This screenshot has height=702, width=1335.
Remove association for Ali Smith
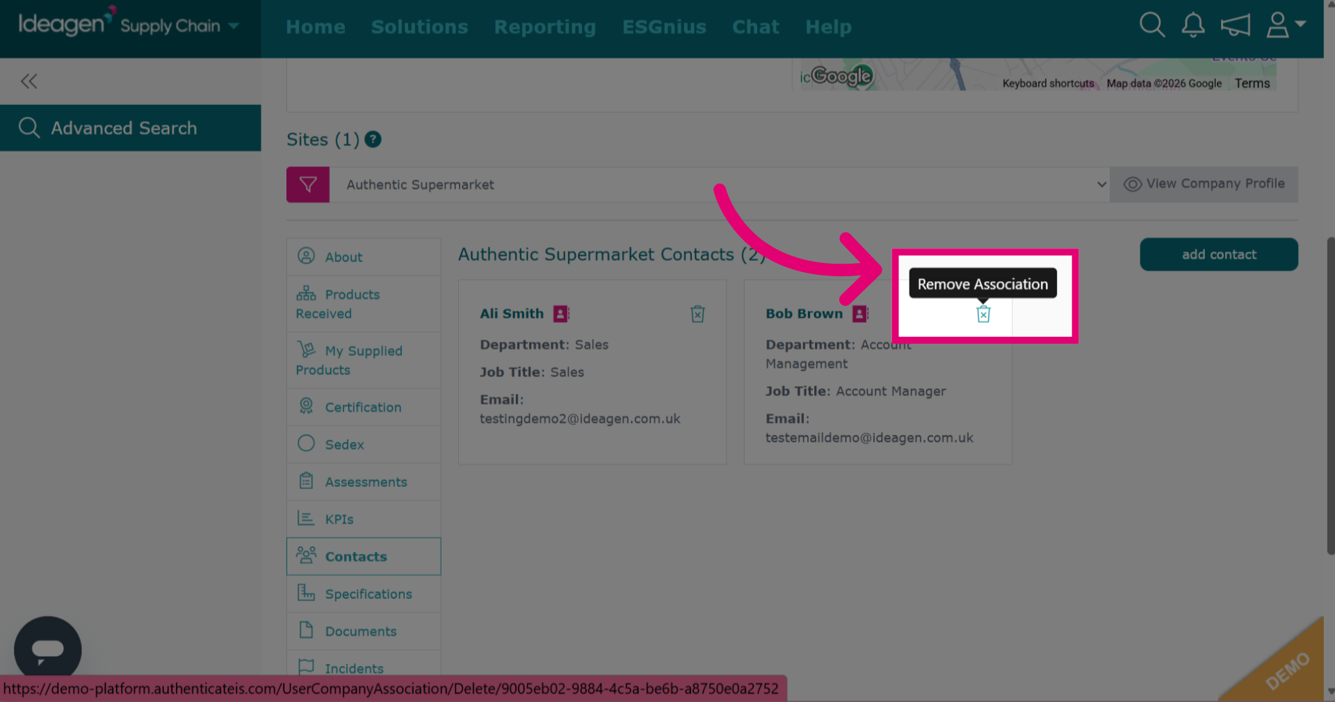697,314
